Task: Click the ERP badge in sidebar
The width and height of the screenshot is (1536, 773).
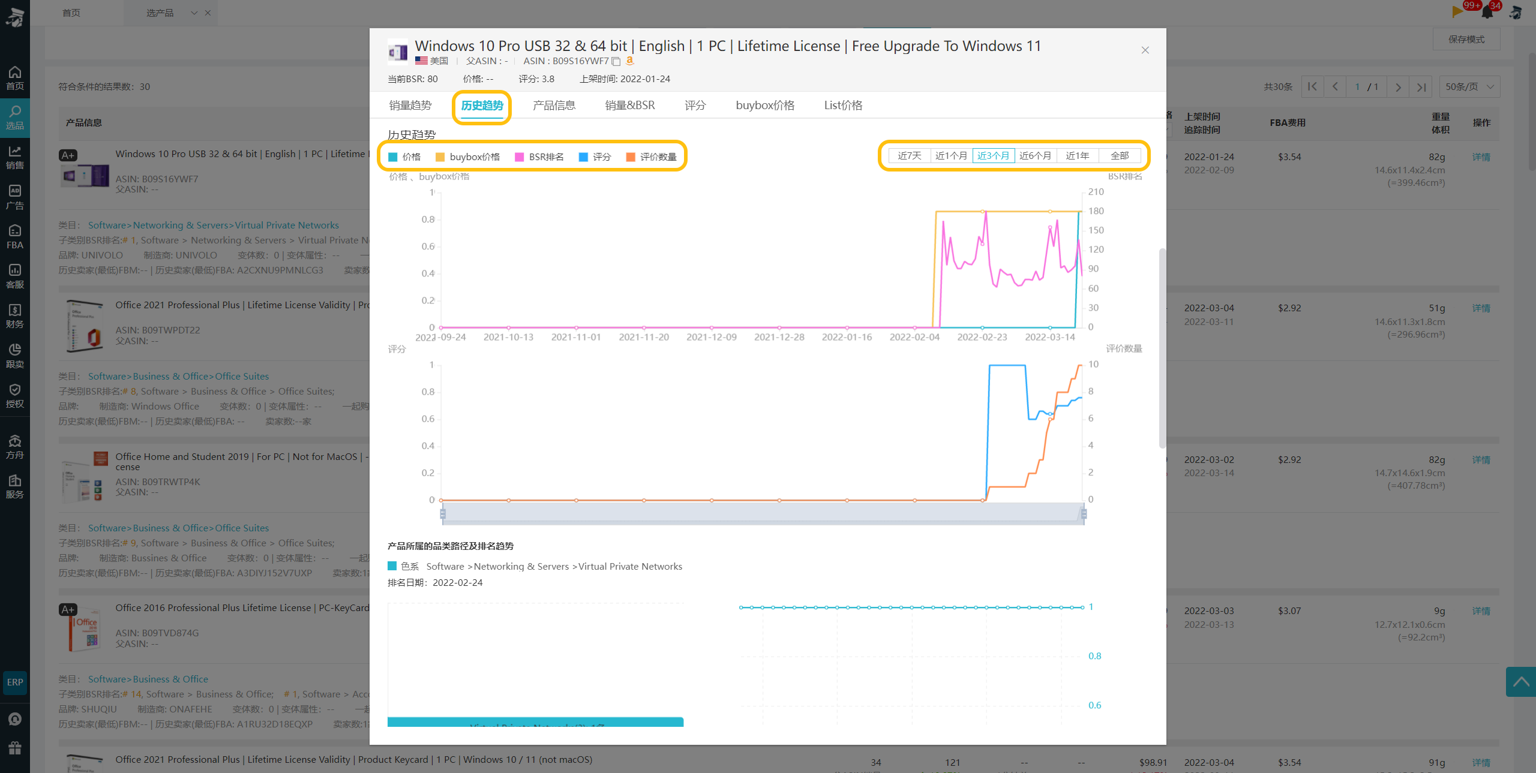Action: coord(15,682)
